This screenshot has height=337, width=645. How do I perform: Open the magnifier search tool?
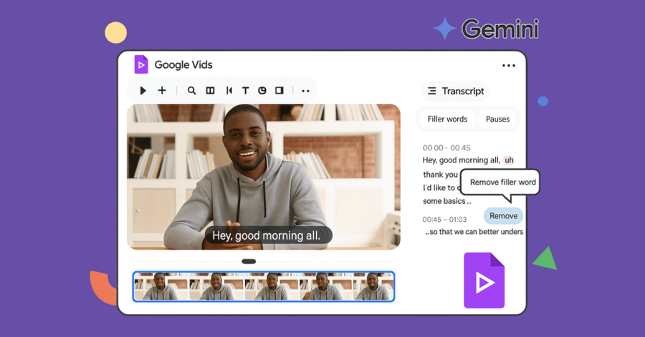191,90
